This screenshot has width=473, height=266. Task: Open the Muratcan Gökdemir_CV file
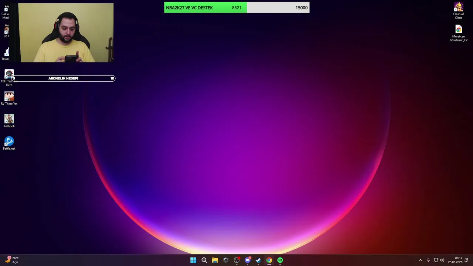point(459,33)
